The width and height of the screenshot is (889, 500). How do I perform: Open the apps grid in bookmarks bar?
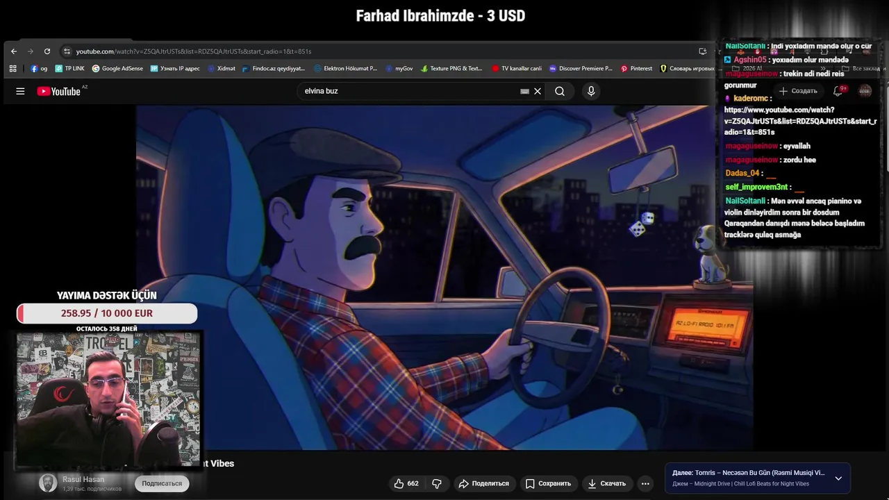coord(13,69)
